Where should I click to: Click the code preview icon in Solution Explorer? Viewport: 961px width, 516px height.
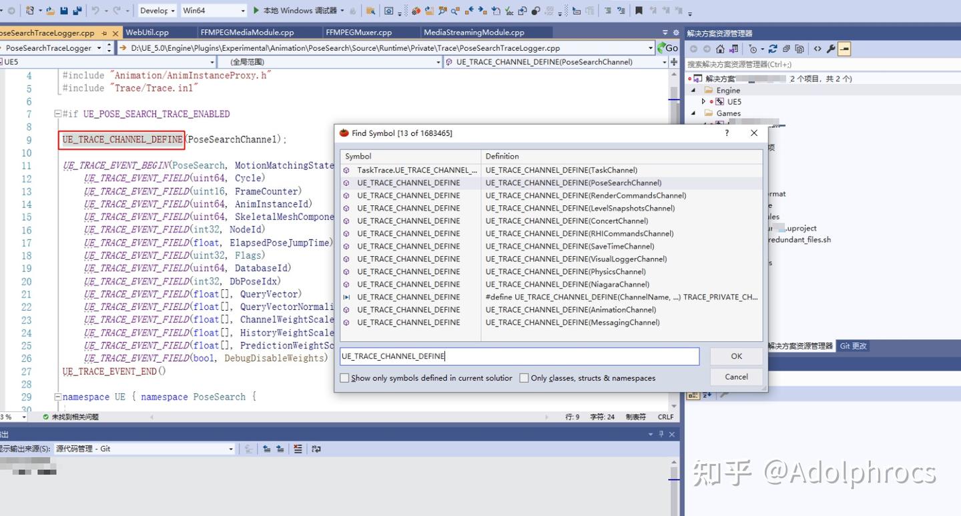(x=818, y=49)
